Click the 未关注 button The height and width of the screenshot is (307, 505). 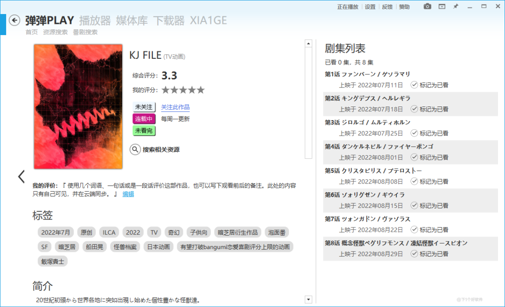tap(143, 107)
